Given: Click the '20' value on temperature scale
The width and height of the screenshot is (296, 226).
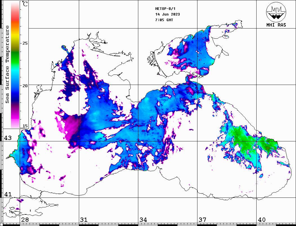Looking at the screenshot, I should click(25, 86).
